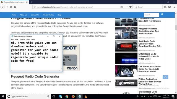Click the network icon in system tray
Image resolution: width=177 pixels, height=99 pixels.
(x=148, y=97)
